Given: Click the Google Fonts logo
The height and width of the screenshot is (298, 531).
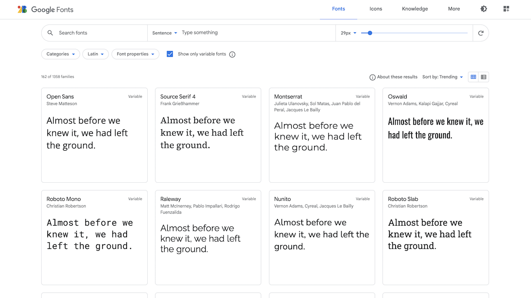Looking at the screenshot, I should tap(45, 9).
